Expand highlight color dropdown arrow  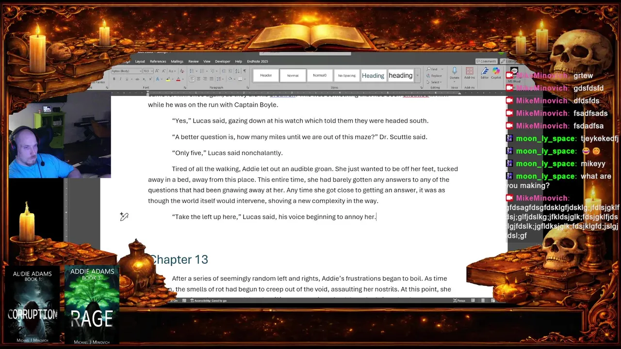173,79
